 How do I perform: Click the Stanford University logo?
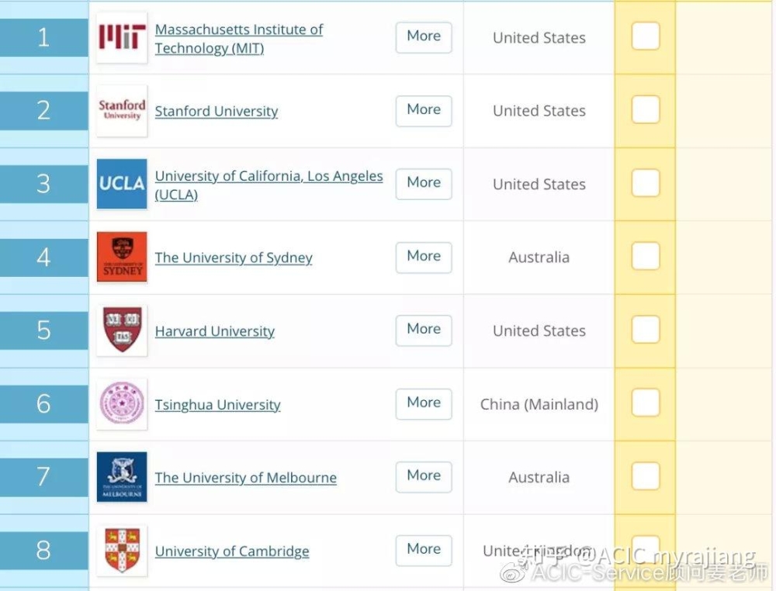[122, 111]
